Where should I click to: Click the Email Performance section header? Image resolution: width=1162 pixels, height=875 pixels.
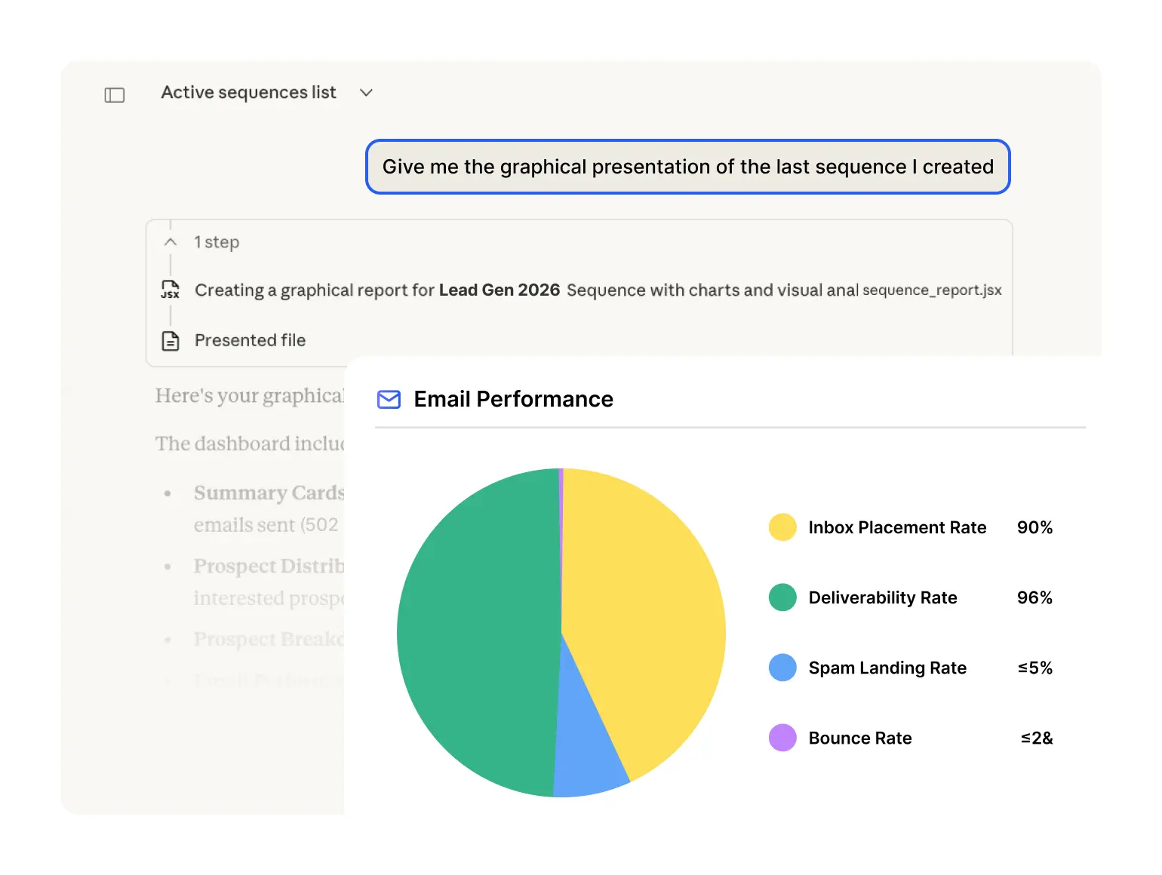pyautogui.click(x=512, y=399)
